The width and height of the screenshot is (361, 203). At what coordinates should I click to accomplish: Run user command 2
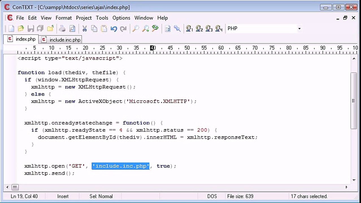199,28
